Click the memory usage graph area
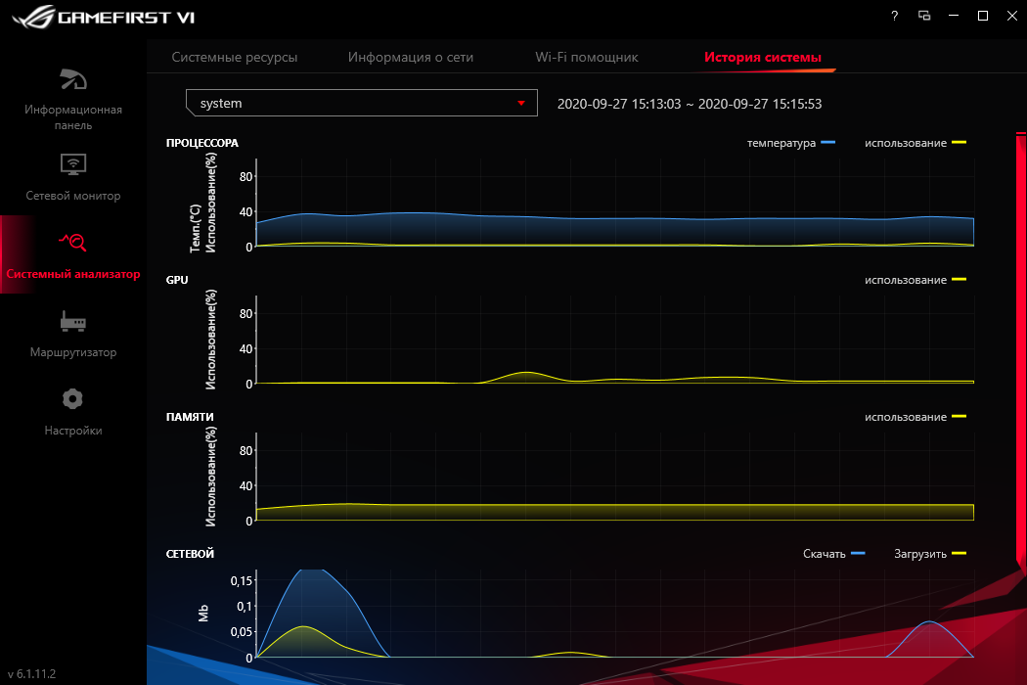 point(614,512)
